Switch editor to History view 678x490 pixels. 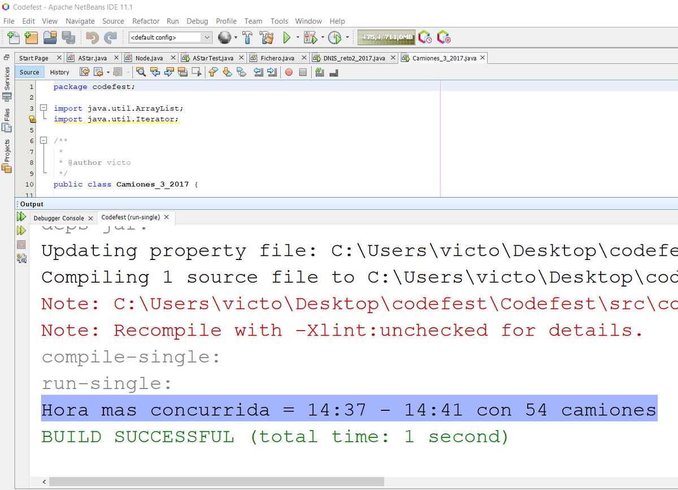59,72
